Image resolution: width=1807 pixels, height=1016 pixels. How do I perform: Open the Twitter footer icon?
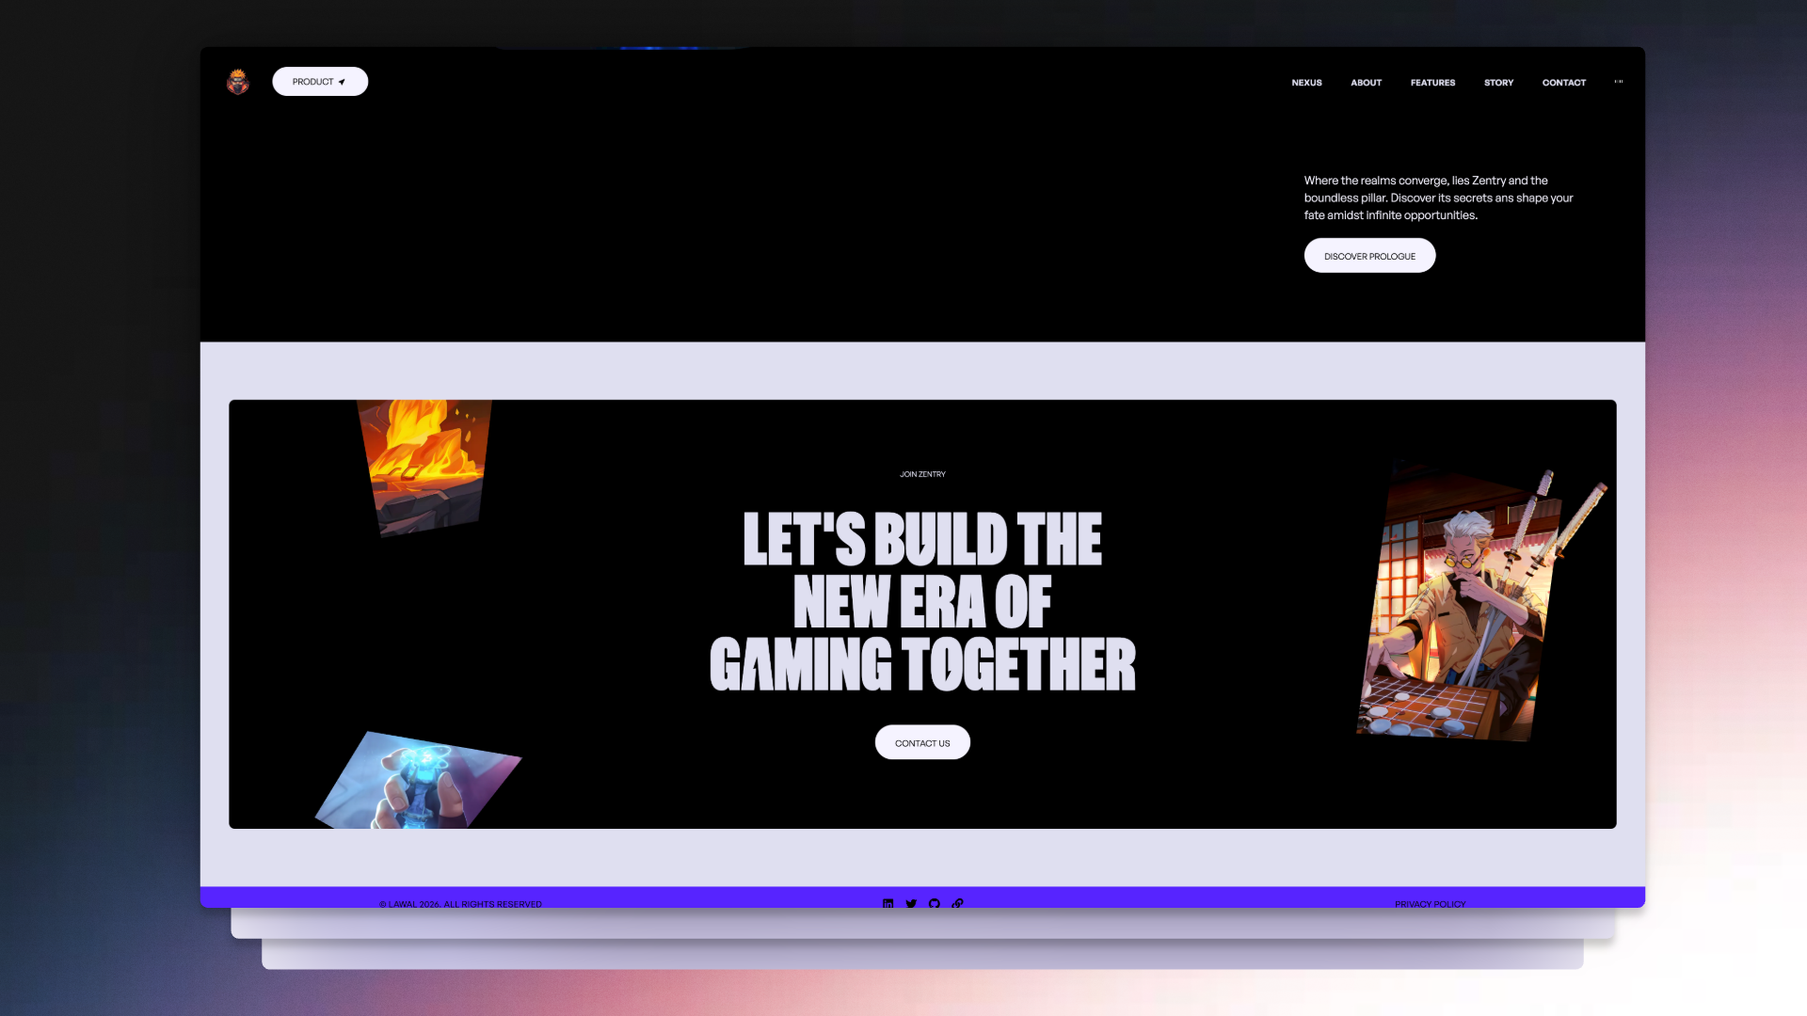pos(911,903)
